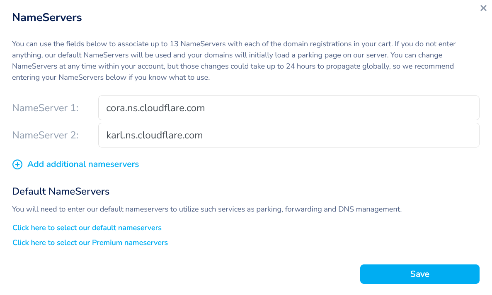Click the NameServer 2 label
Image resolution: width=492 pixels, height=295 pixels.
tap(45, 135)
